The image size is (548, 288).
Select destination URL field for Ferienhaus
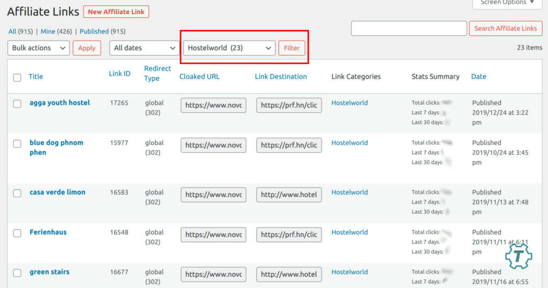289,234
